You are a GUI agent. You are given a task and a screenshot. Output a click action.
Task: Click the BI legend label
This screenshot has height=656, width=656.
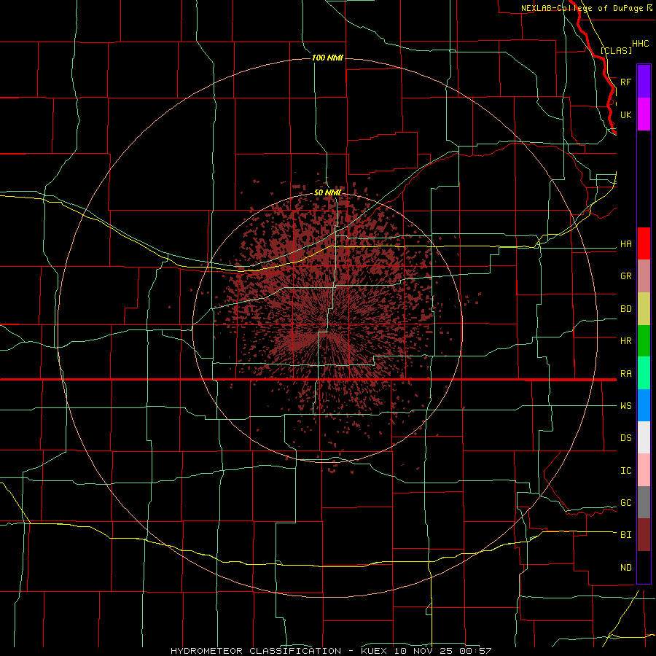[626, 535]
